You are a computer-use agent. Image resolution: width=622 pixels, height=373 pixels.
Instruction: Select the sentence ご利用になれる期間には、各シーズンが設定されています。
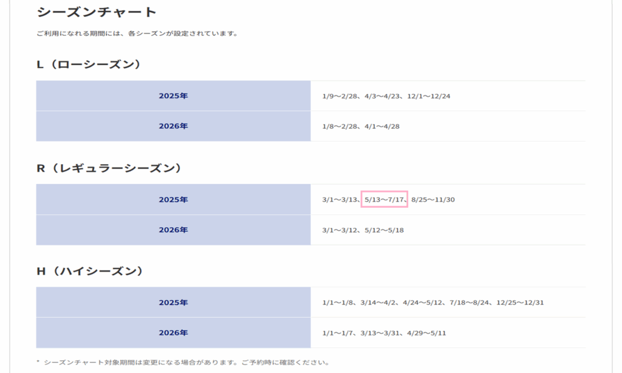(137, 34)
